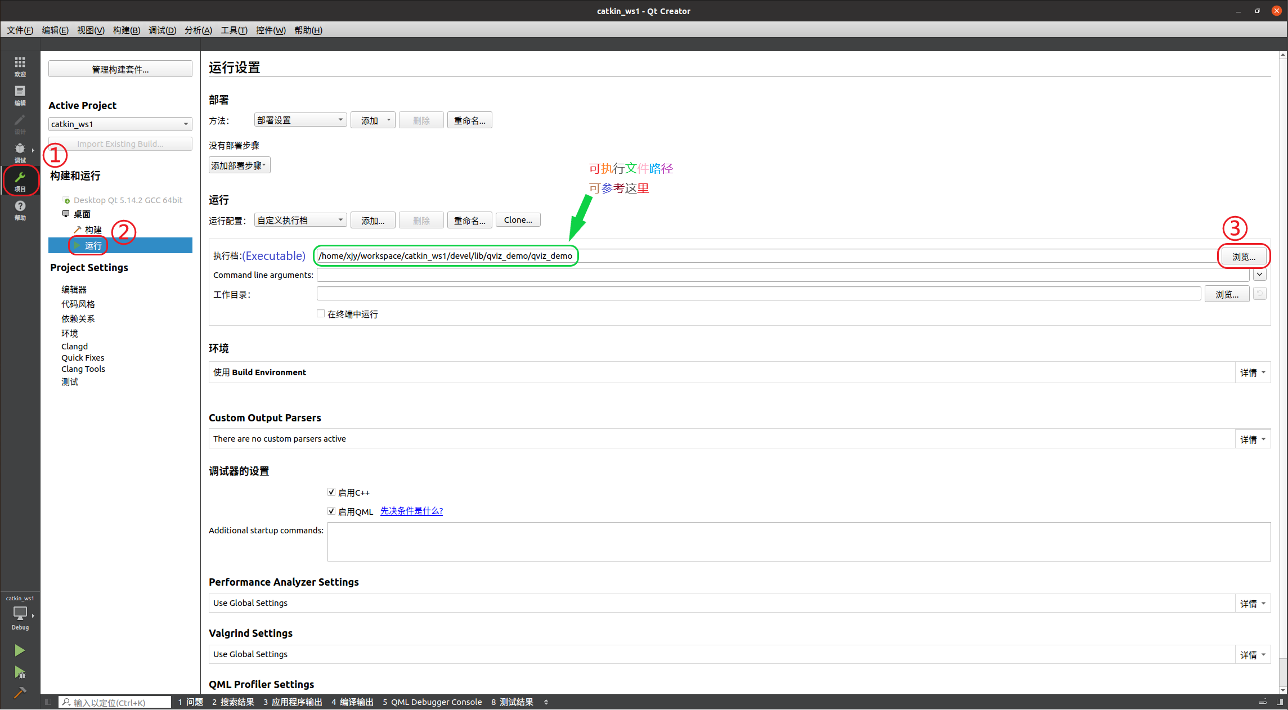Open the Debug mode bug icon
1288x710 pixels.
[20, 151]
